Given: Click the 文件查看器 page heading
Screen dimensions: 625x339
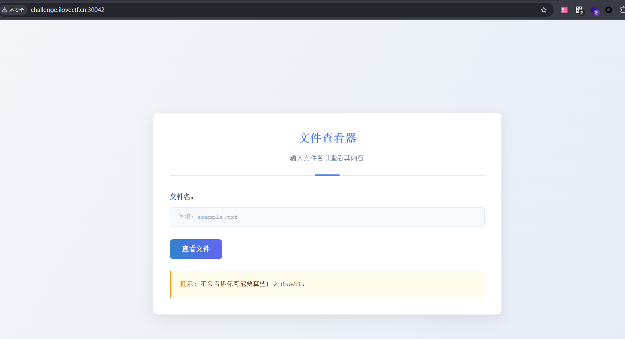Looking at the screenshot, I should (x=327, y=138).
